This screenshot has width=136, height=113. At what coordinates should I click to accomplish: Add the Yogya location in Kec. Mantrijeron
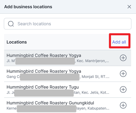coord(123,58)
